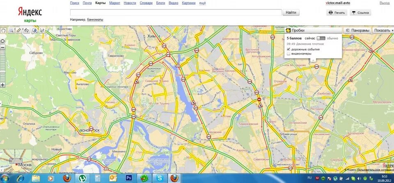Viewport: 394px width, 183px height.
Task: Collapse the Пробки traffic panel arrow
Action: pyautogui.click(x=313, y=60)
